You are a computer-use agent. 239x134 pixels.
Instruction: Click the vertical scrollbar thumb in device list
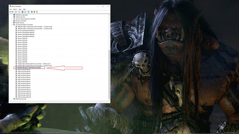click(x=109, y=74)
